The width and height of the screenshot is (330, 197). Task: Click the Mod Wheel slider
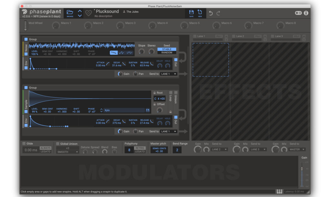[25, 25]
